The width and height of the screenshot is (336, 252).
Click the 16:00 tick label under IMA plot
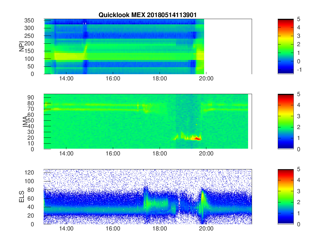click(113, 154)
